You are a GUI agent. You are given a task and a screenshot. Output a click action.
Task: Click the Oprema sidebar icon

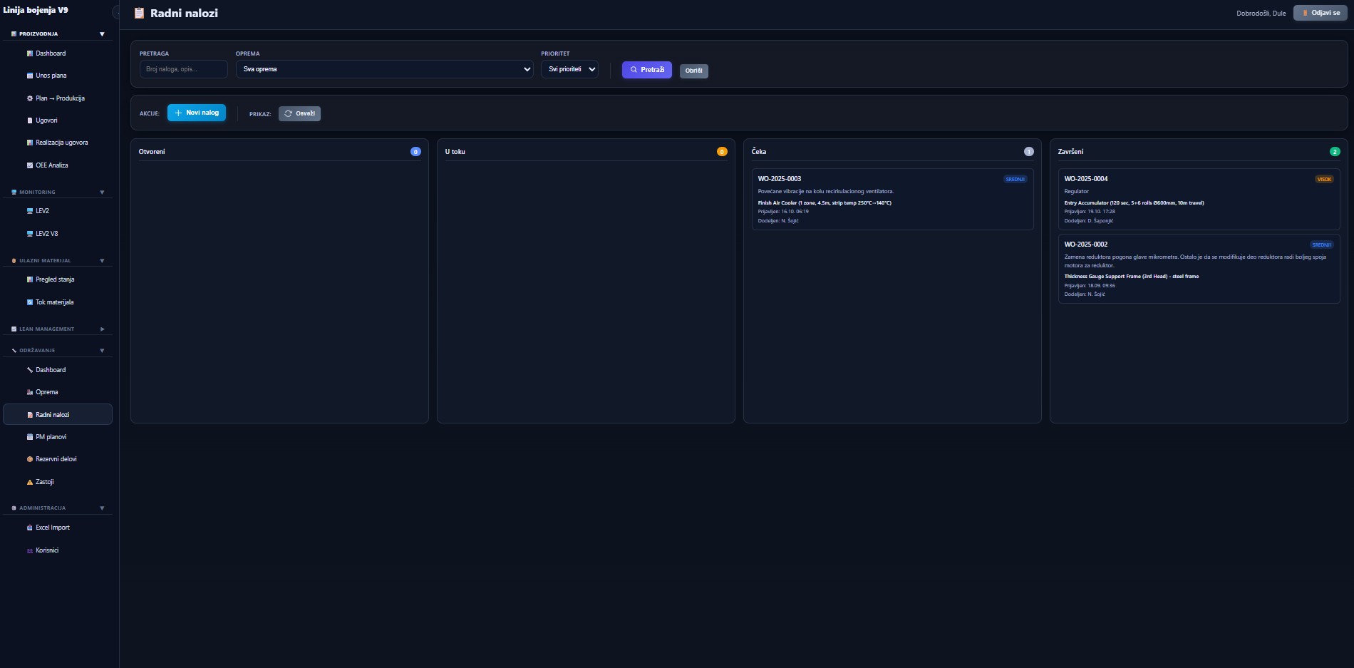(x=30, y=392)
